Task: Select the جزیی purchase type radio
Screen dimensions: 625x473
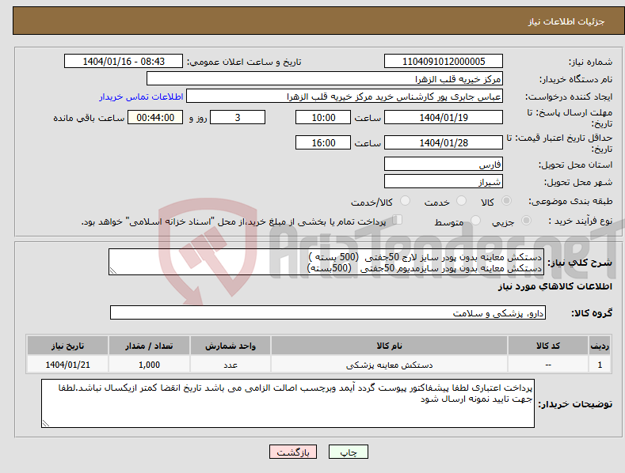Action: click(526, 220)
